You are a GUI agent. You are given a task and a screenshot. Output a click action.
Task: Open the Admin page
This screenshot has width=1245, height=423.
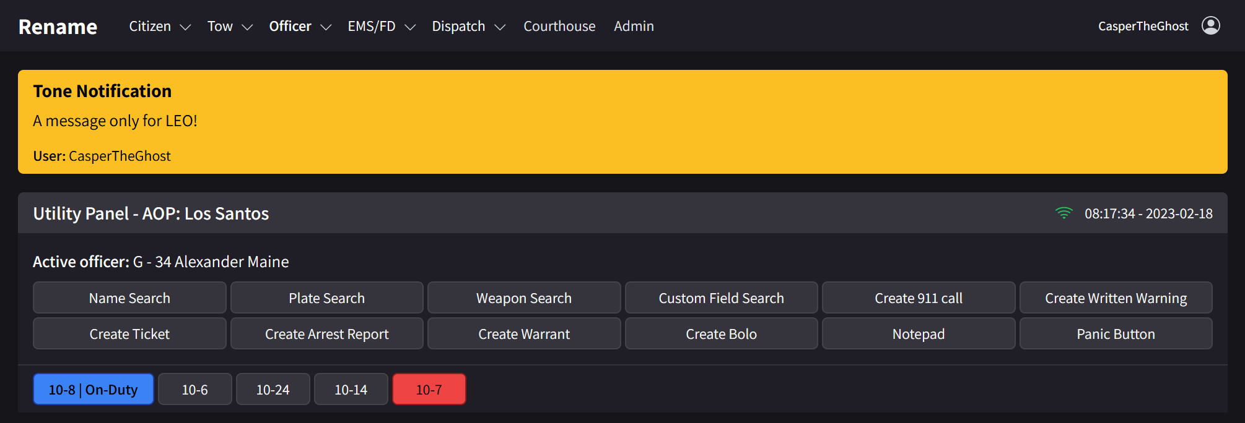[x=634, y=27]
